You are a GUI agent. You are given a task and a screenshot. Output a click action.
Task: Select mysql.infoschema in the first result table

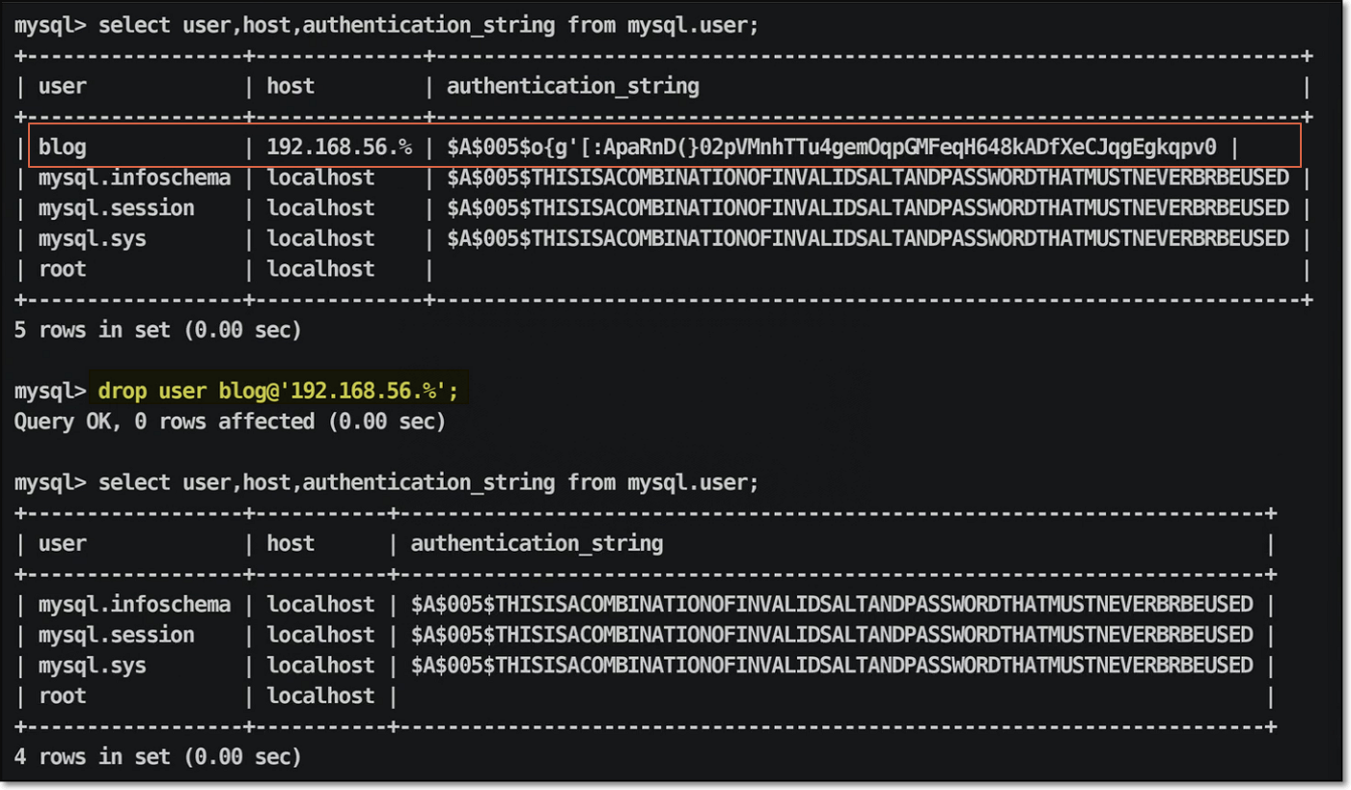pos(134,177)
